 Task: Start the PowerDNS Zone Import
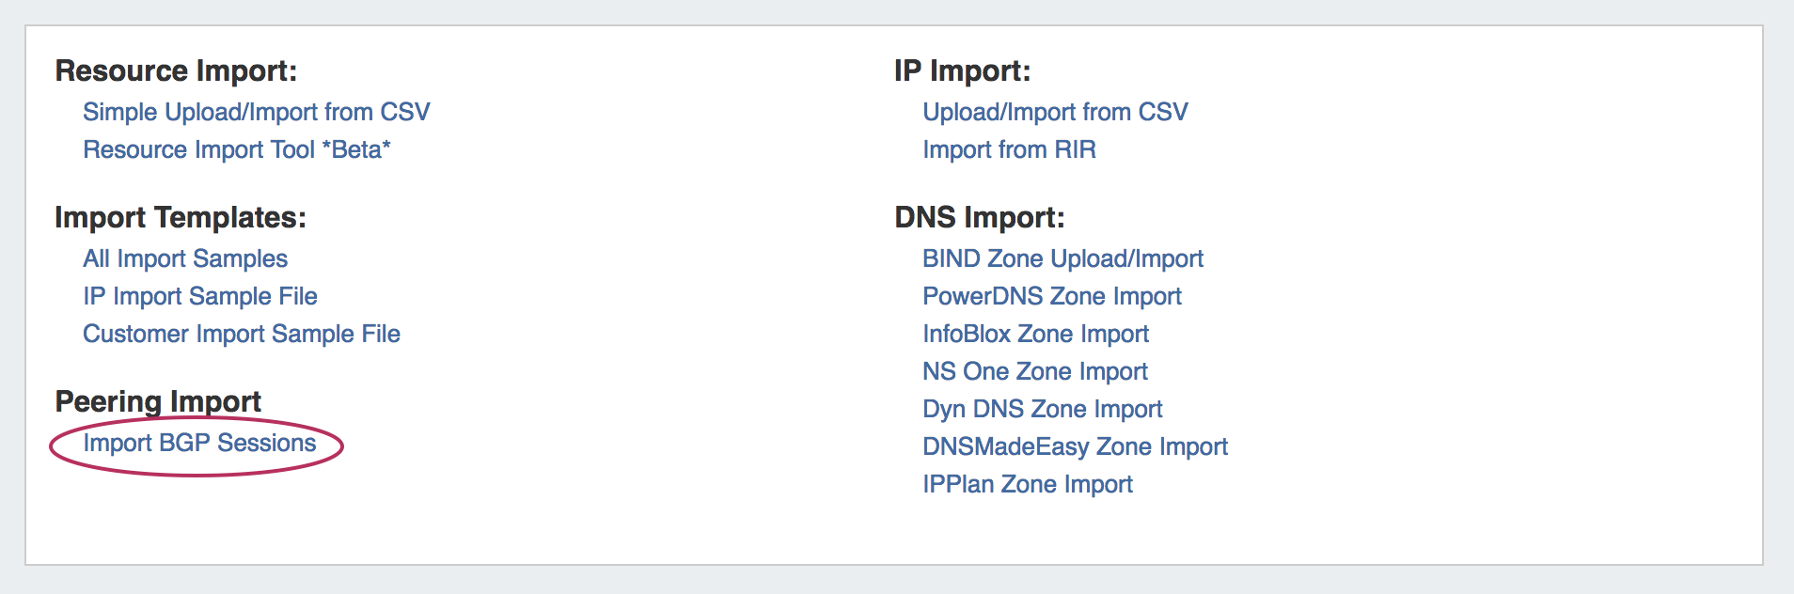[1051, 296]
